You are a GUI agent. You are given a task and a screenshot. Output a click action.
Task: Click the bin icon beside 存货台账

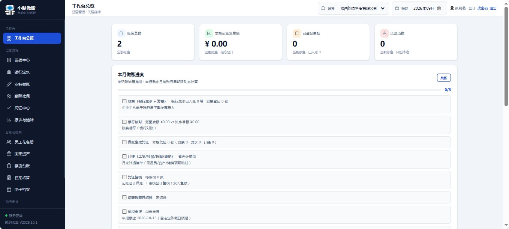(x=9, y=166)
